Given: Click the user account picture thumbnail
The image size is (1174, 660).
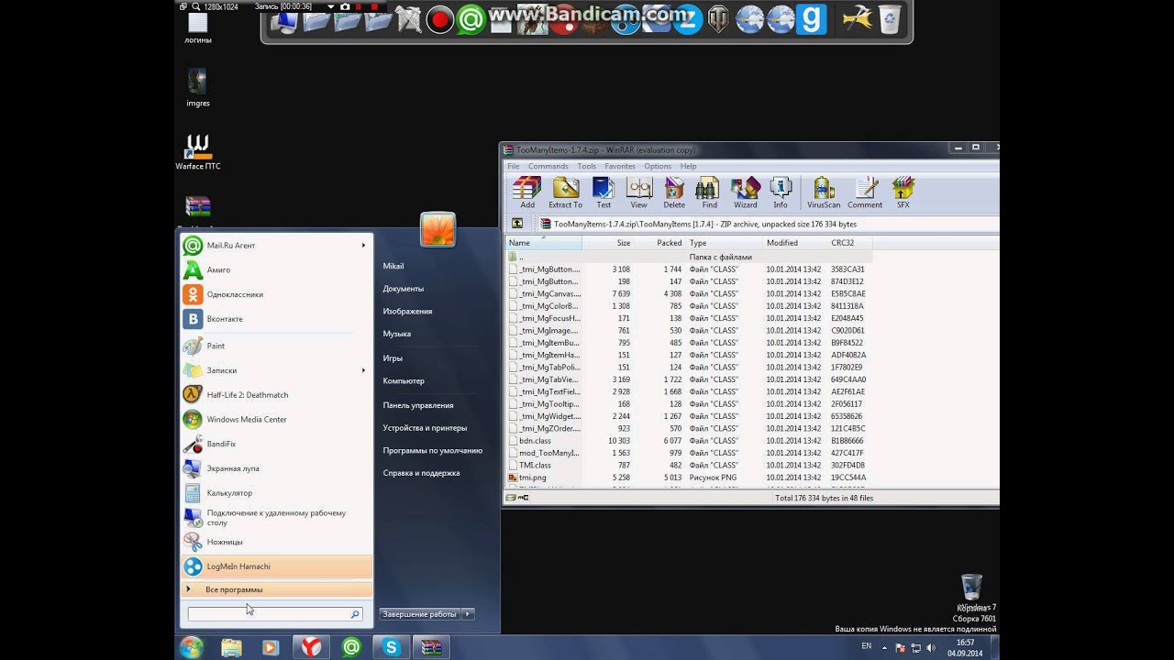Looking at the screenshot, I should tap(437, 229).
